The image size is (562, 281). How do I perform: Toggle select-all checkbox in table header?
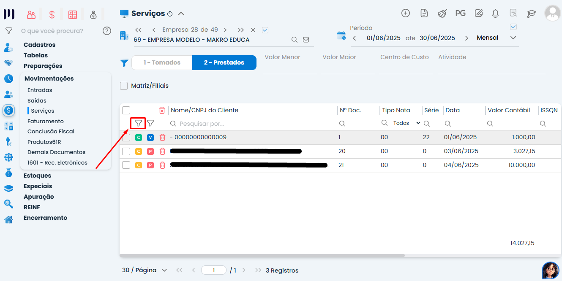click(x=126, y=111)
